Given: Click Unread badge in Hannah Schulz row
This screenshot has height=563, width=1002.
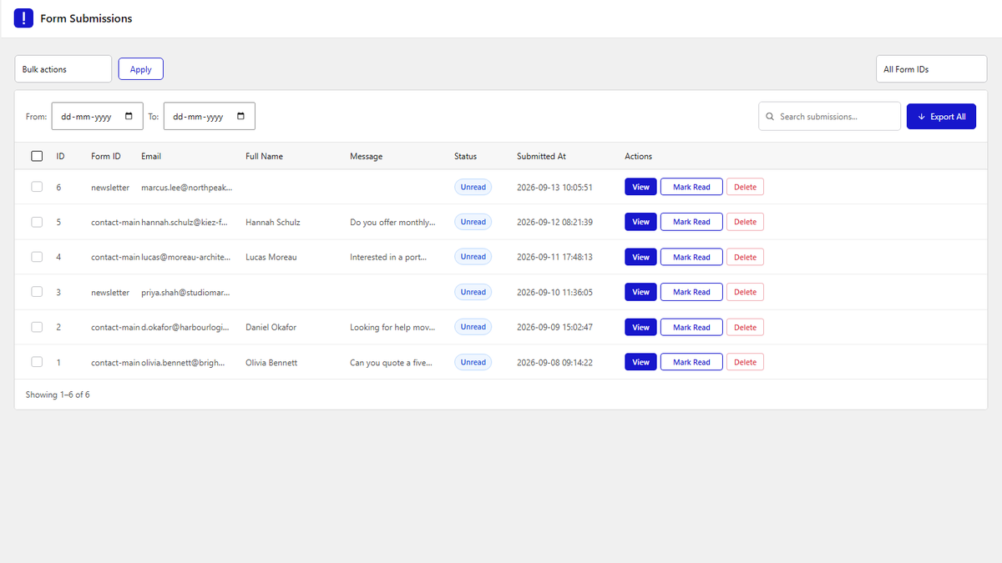Looking at the screenshot, I should click(x=473, y=222).
